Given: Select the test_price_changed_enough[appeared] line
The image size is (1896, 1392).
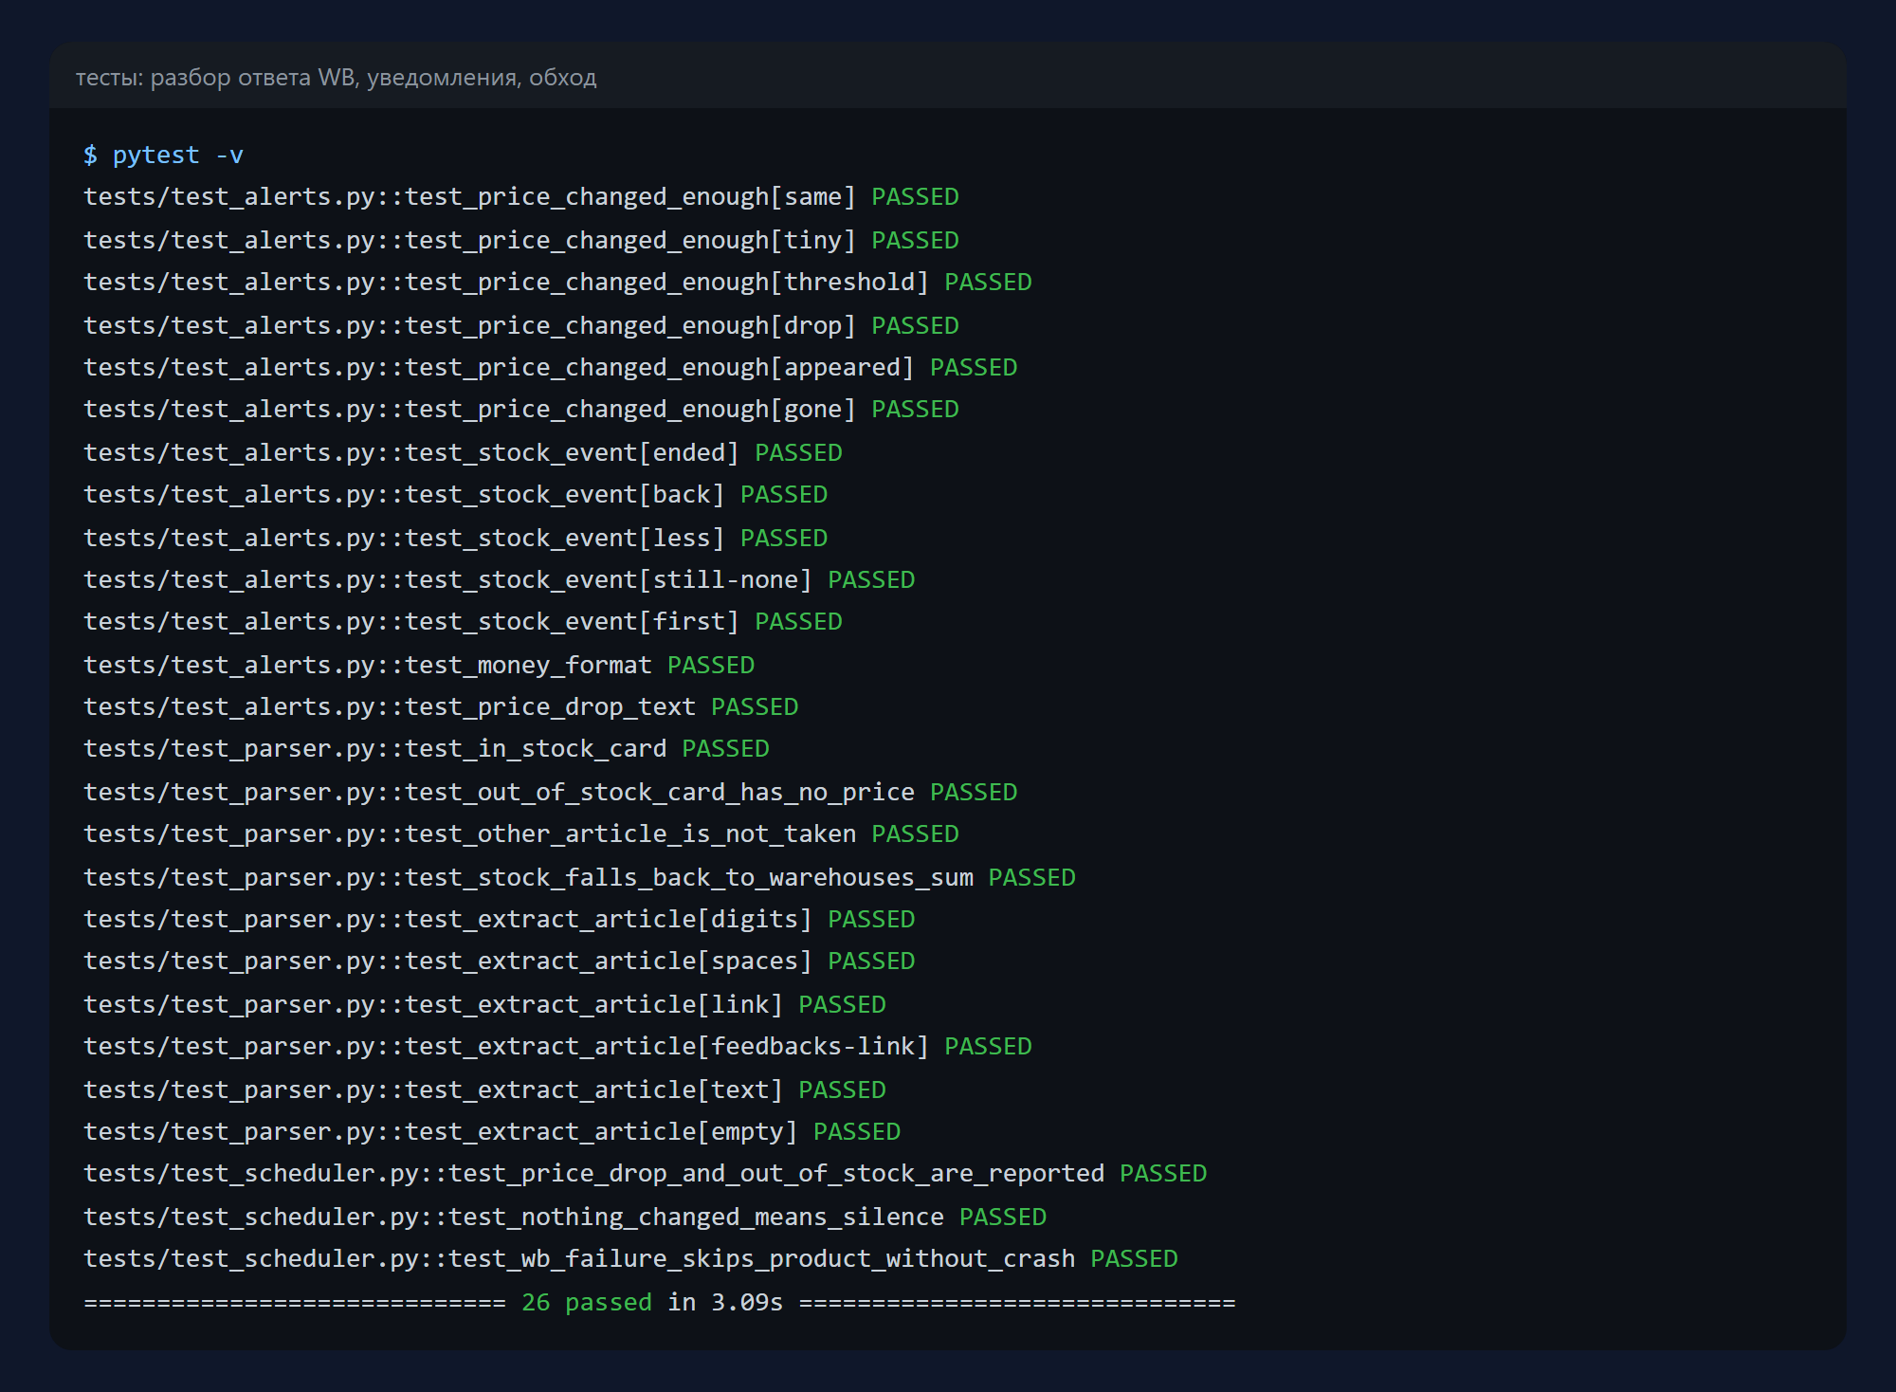Looking at the screenshot, I should (551, 367).
